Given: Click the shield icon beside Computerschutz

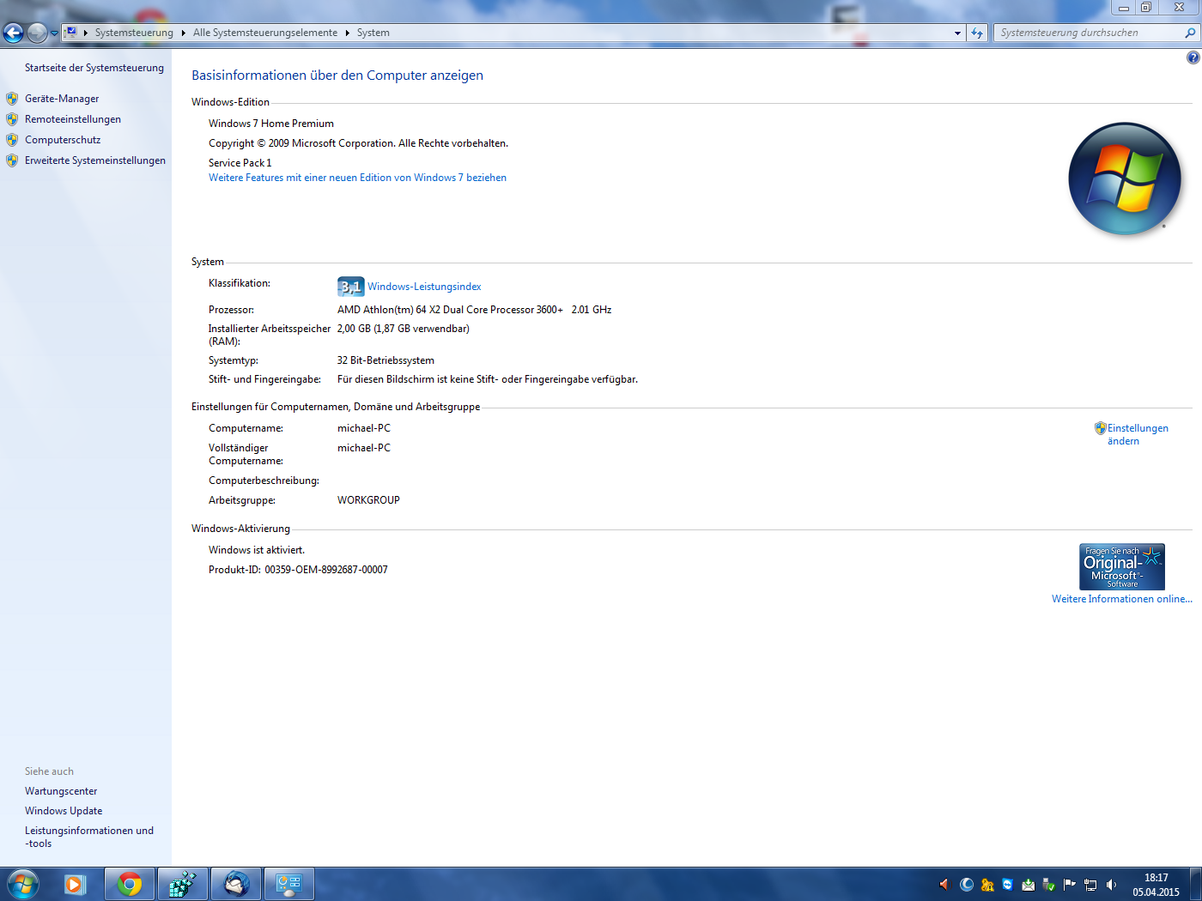Looking at the screenshot, I should point(12,140).
